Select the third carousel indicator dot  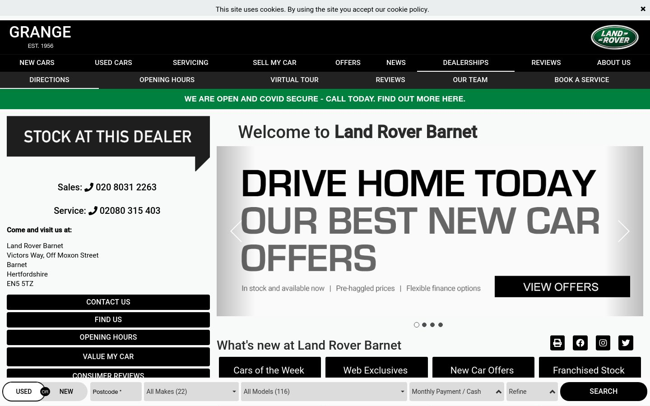(432, 325)
